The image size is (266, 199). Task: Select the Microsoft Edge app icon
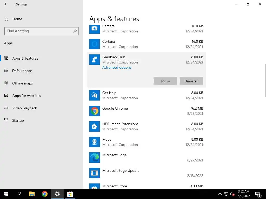[x=95, y=158]
